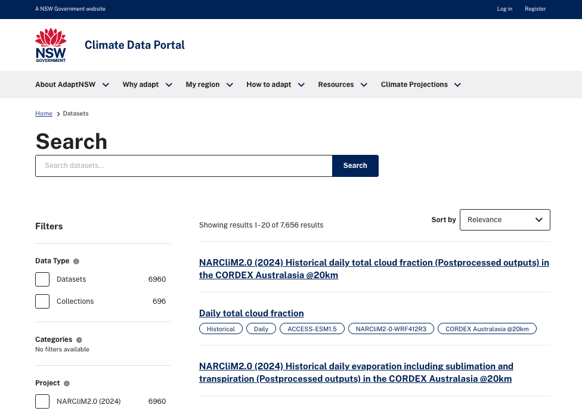This screenshot has width=582, height=411.
Task: Open the About AdaptNSW menu
Action: [66, 85]
